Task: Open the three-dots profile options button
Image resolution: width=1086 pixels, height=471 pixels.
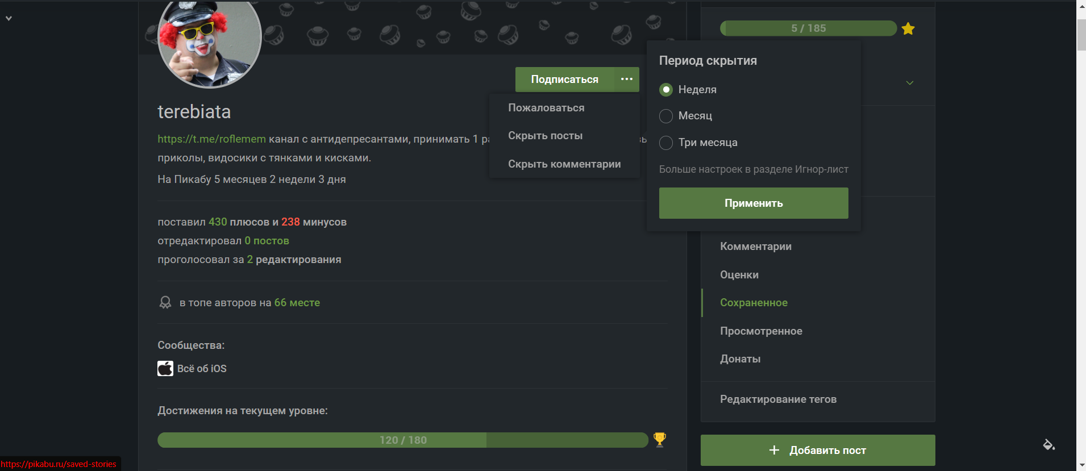Action: click(627, 80)
